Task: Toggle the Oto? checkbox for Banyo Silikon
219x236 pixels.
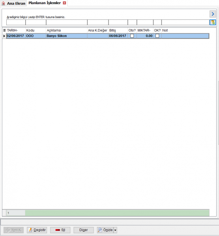Action: click(132, 36)
